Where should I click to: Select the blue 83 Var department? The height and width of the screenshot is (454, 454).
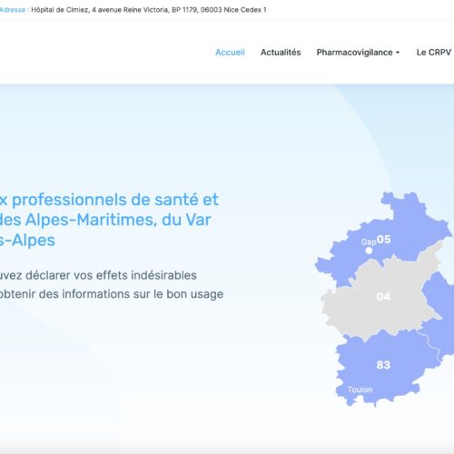pyautogui.click(x=383, y=365)
